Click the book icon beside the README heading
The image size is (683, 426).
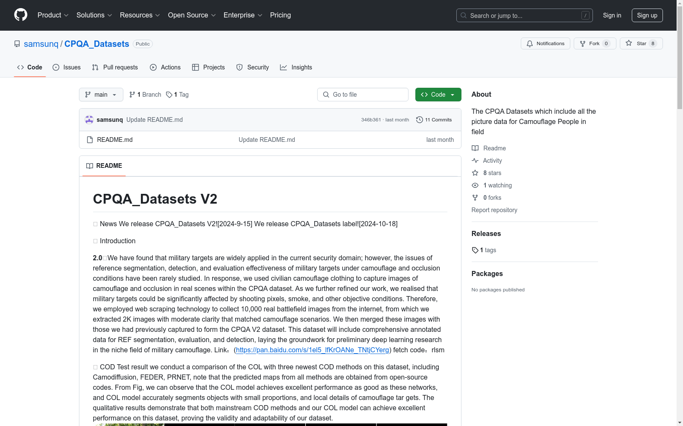click(90, 166)
